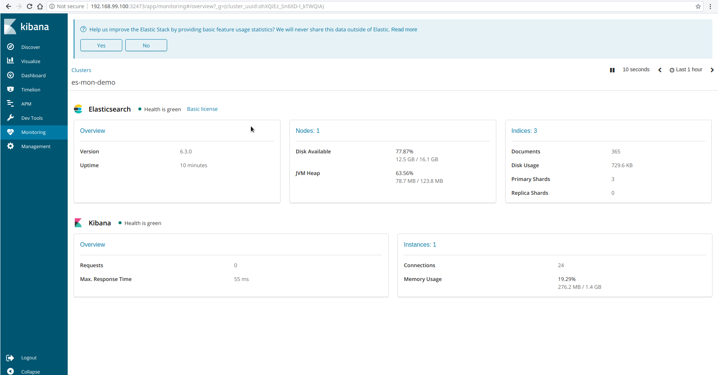Select the Monitoring heart icon
The height and width of the screenshot is (375, 718).
coord(10,132)
